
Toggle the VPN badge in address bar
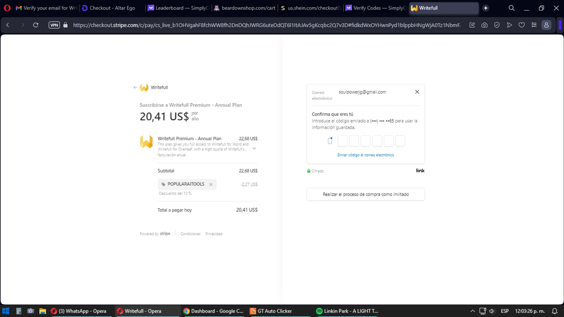54,25
